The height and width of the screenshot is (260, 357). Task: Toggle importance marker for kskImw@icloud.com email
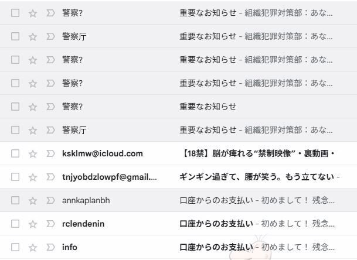[x=50, y=153]
